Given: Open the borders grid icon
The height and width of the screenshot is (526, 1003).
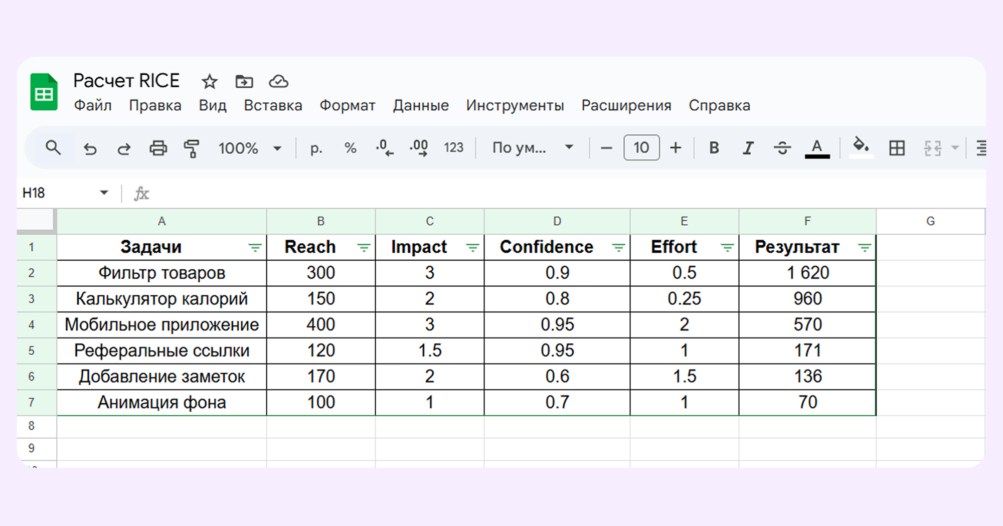Looking at the screenshot, I should [x=897, y=148].
